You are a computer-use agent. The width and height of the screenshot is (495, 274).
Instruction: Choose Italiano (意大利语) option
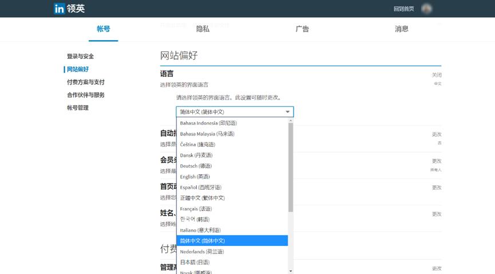[232, 230]
